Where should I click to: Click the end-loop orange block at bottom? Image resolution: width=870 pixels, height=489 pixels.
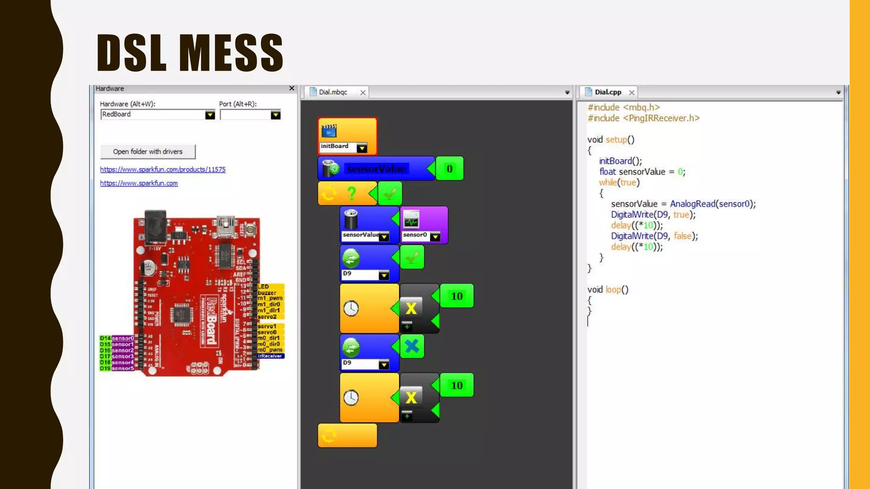(347, 436)
